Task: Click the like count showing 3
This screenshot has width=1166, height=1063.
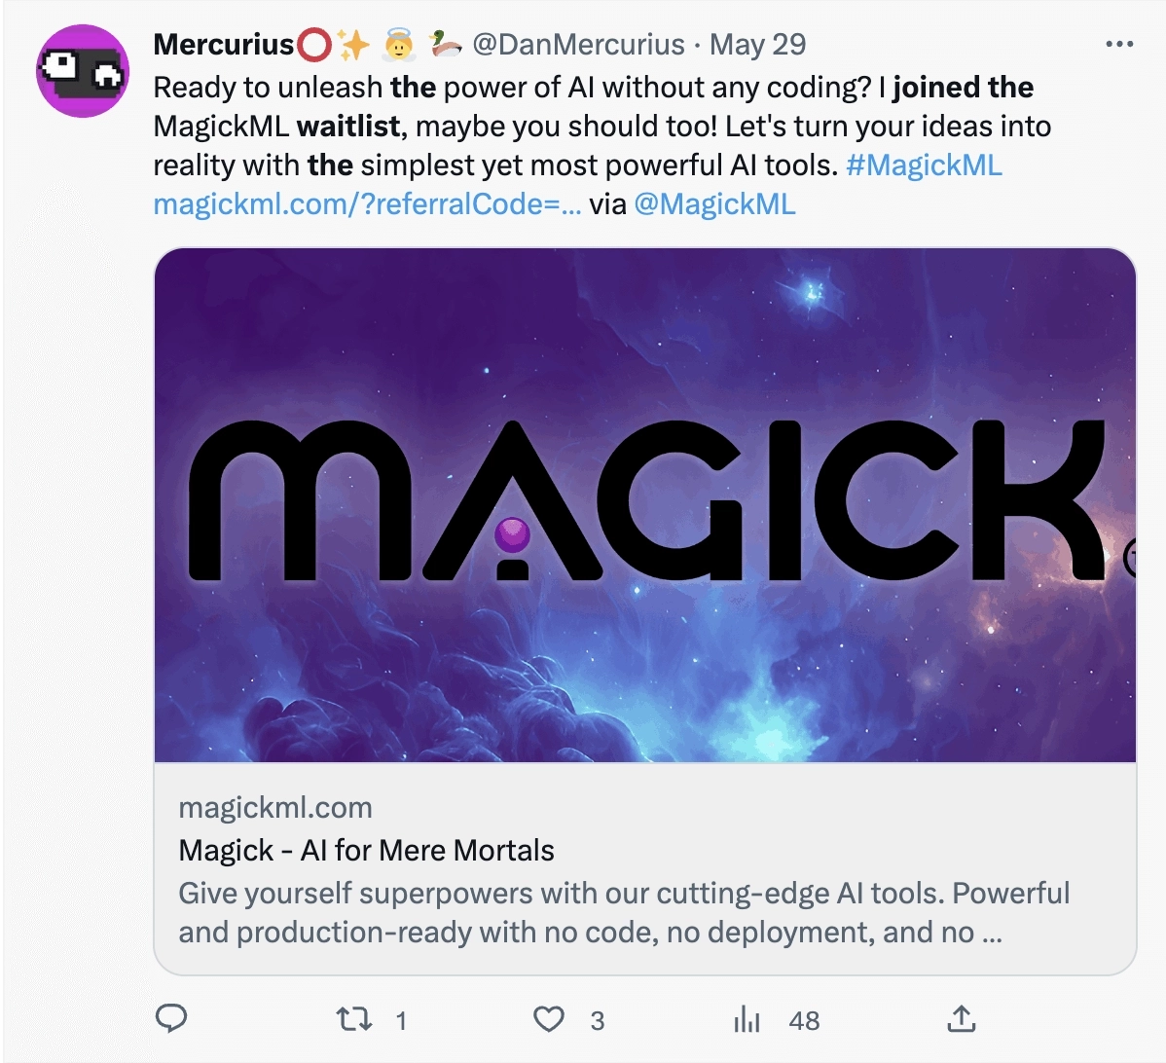Action: (598, 1019)
